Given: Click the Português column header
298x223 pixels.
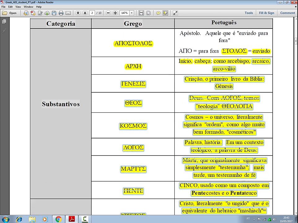Looking at the screenshot, I should click(224, 23).
